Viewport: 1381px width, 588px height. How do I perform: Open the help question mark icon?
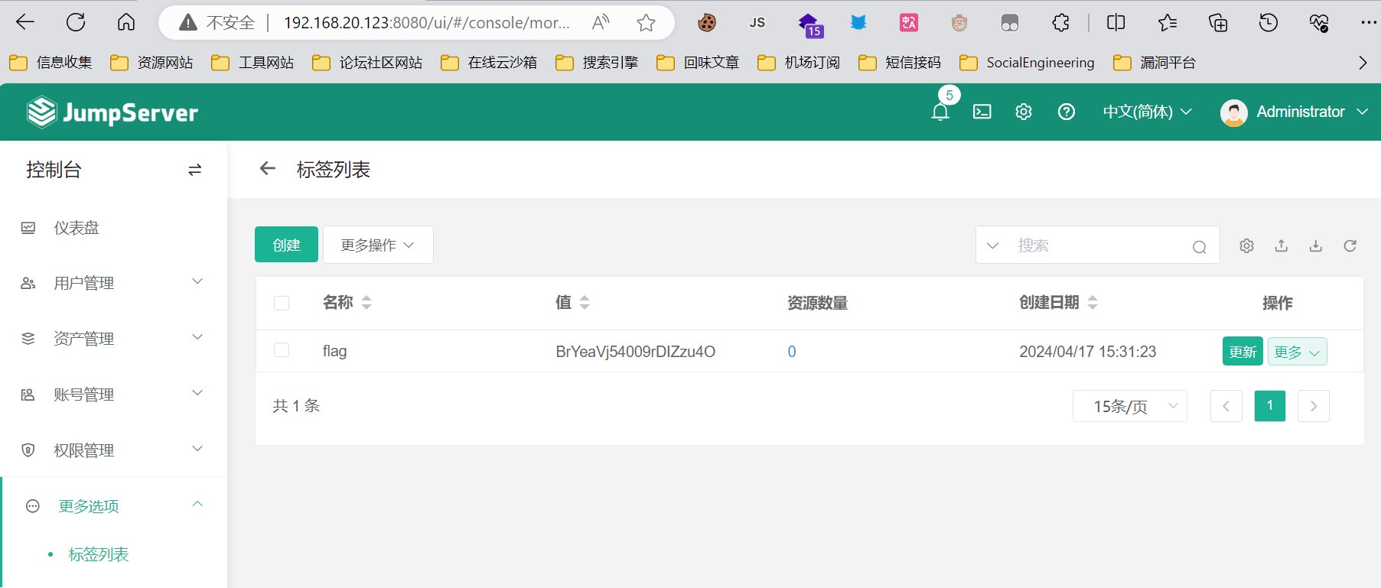[1067, 112]
